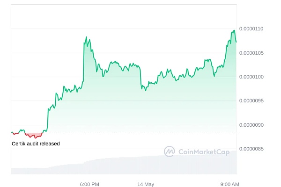281x187 pixels.
Task: Click the first price peak after the sharp spike
Action: [87, 37]
